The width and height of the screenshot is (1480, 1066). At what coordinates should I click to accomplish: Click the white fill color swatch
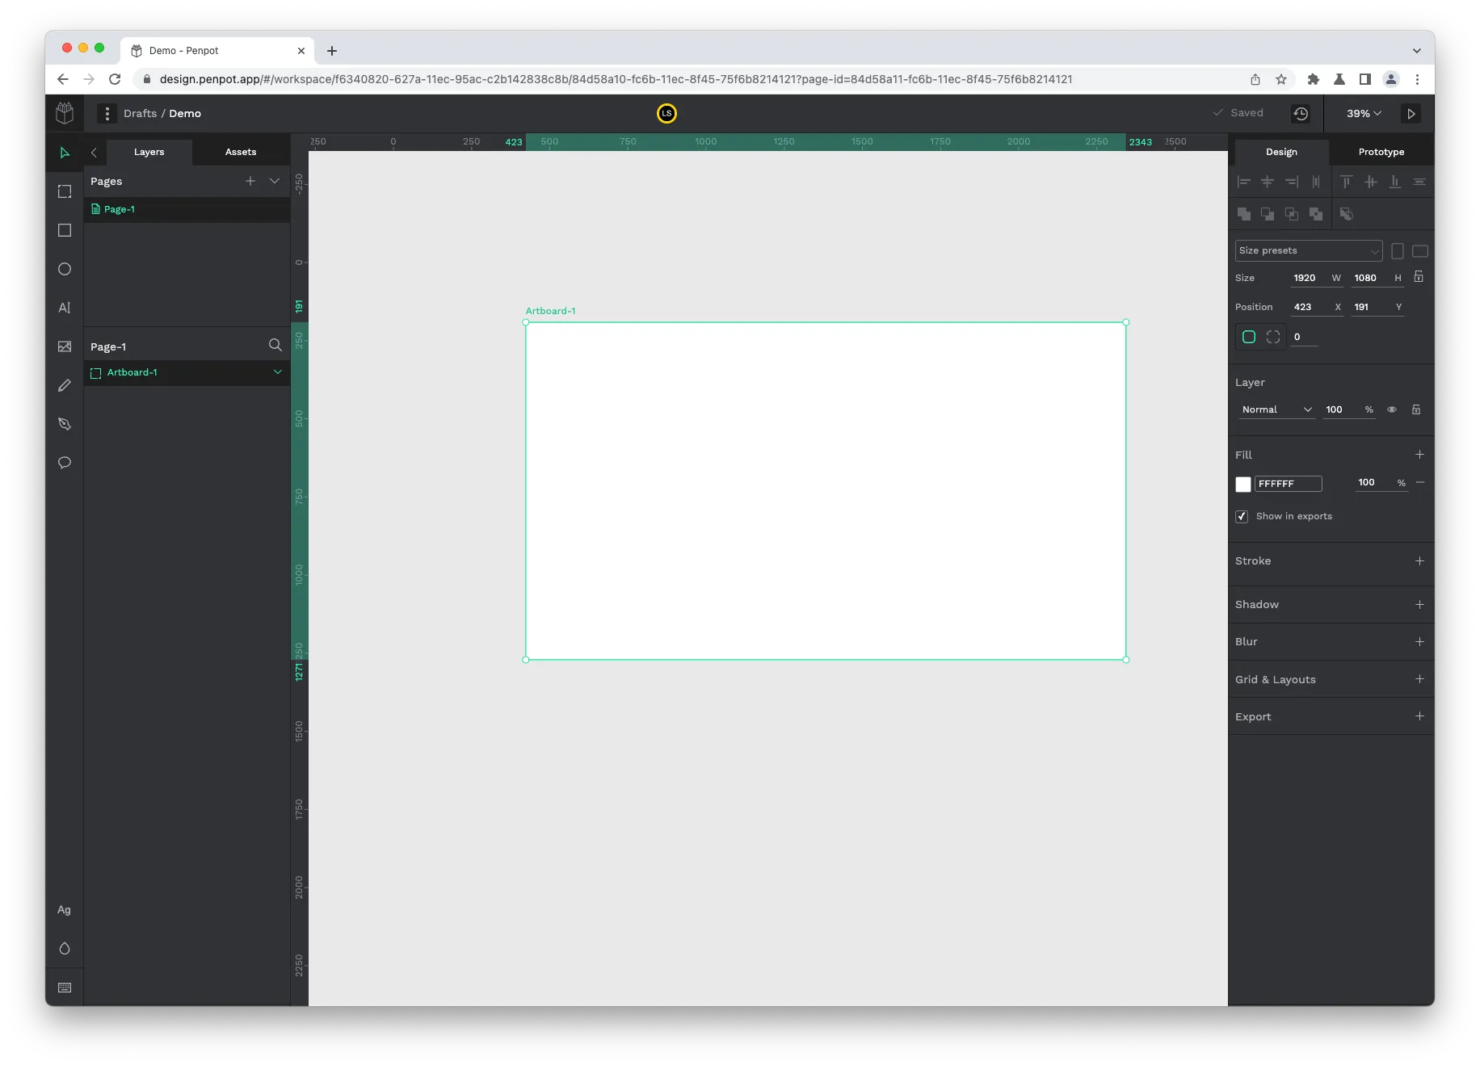pyautogui.click(x=1244, y=484)
